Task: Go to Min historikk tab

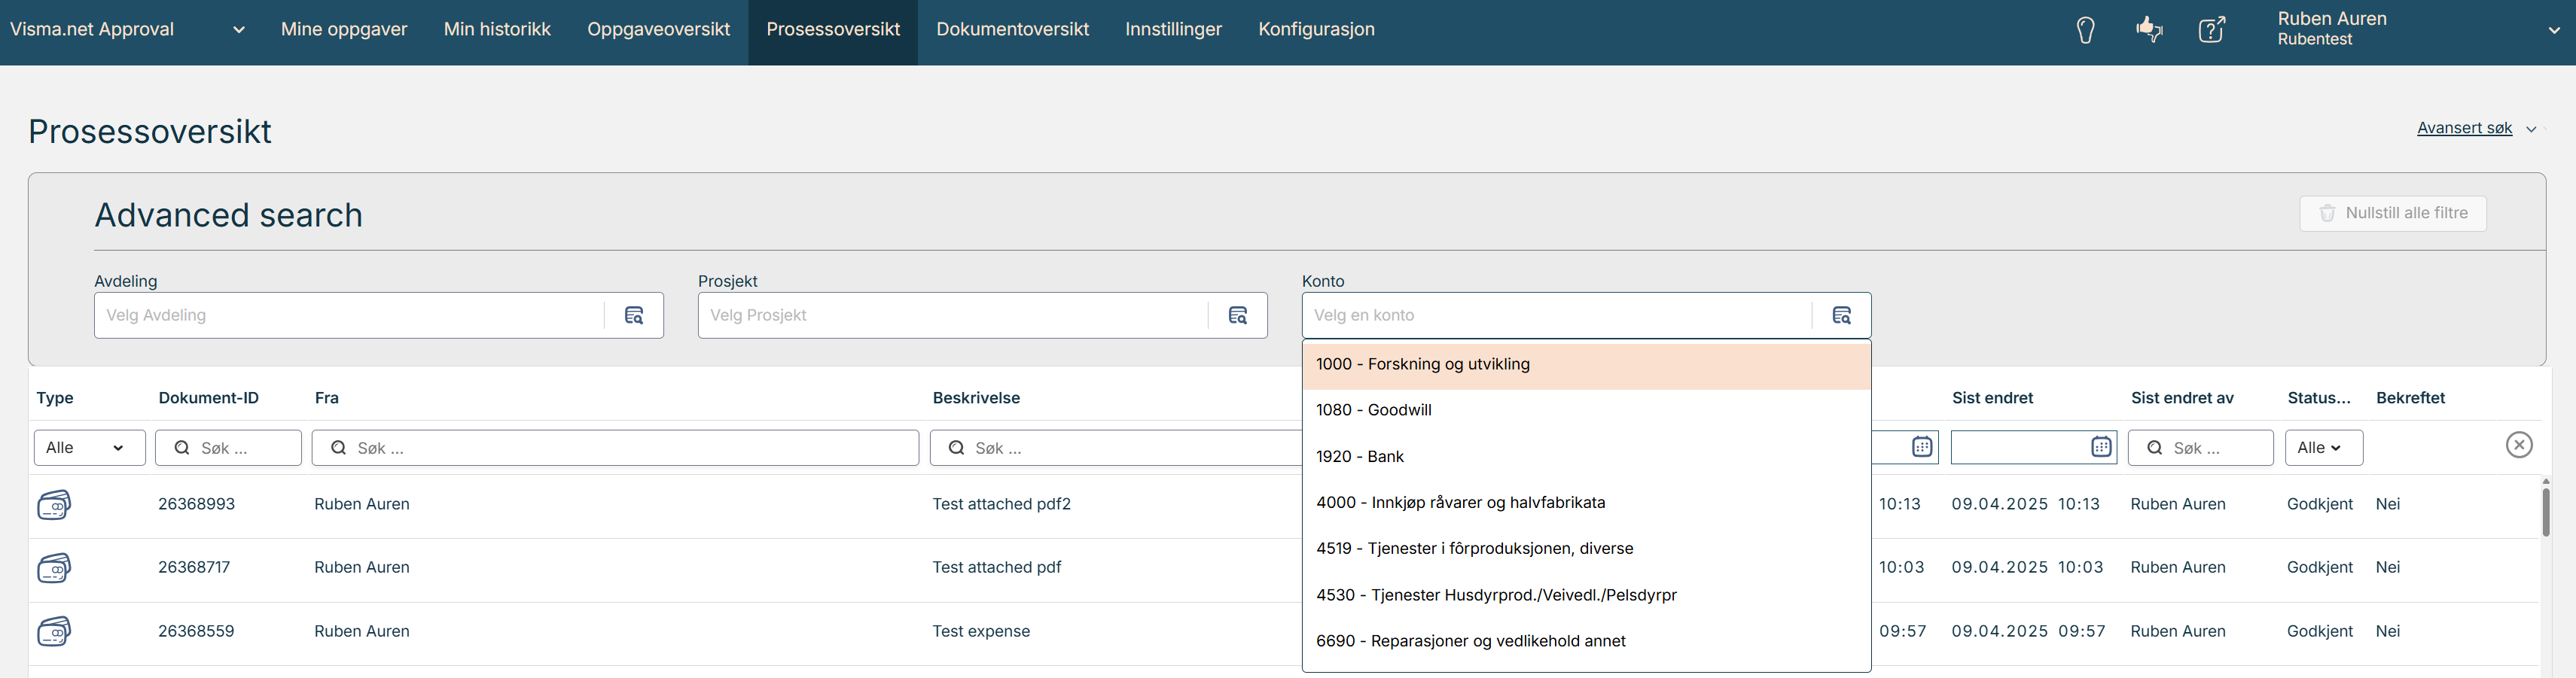Action: (497, 30)
